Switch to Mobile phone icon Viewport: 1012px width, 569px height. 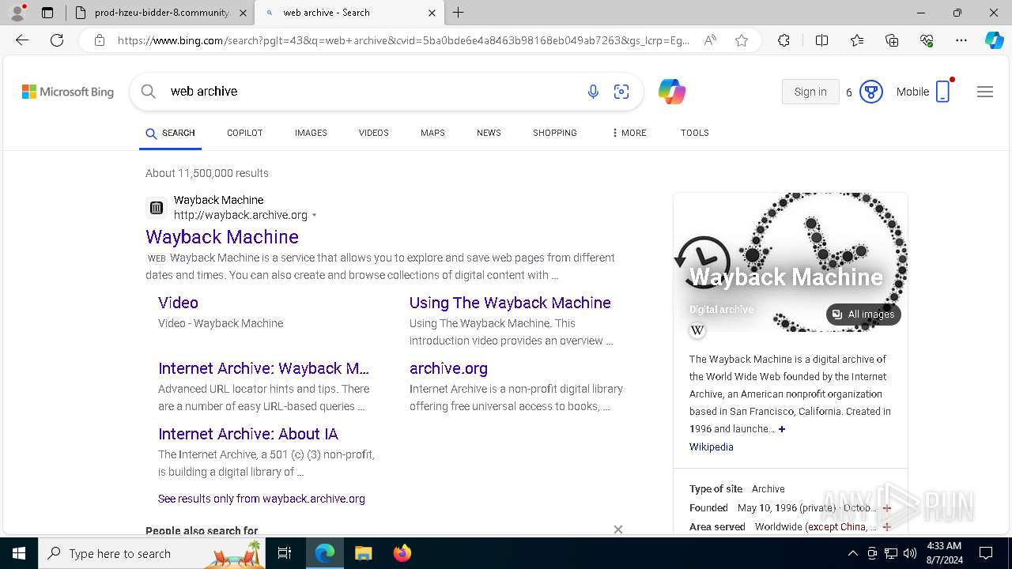(942, 92)
